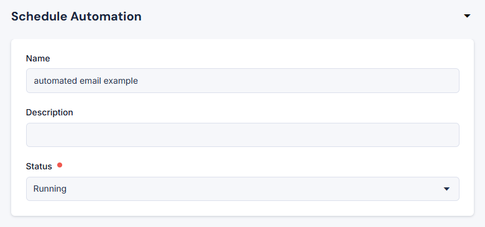Click the word 'Automation' in the heading

106,16
